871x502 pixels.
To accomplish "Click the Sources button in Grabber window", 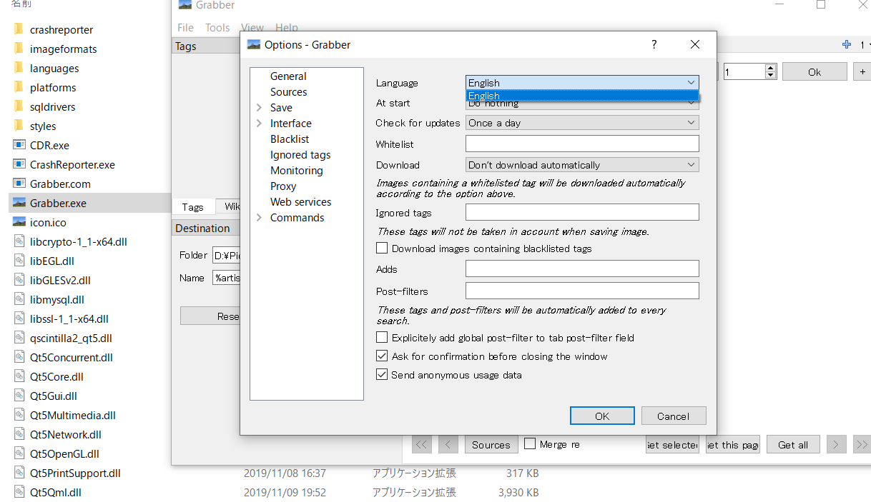I will (491, 444).
